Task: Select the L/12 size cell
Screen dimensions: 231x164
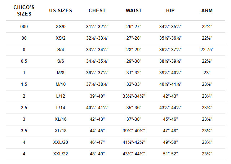Action: pos(61,96)
